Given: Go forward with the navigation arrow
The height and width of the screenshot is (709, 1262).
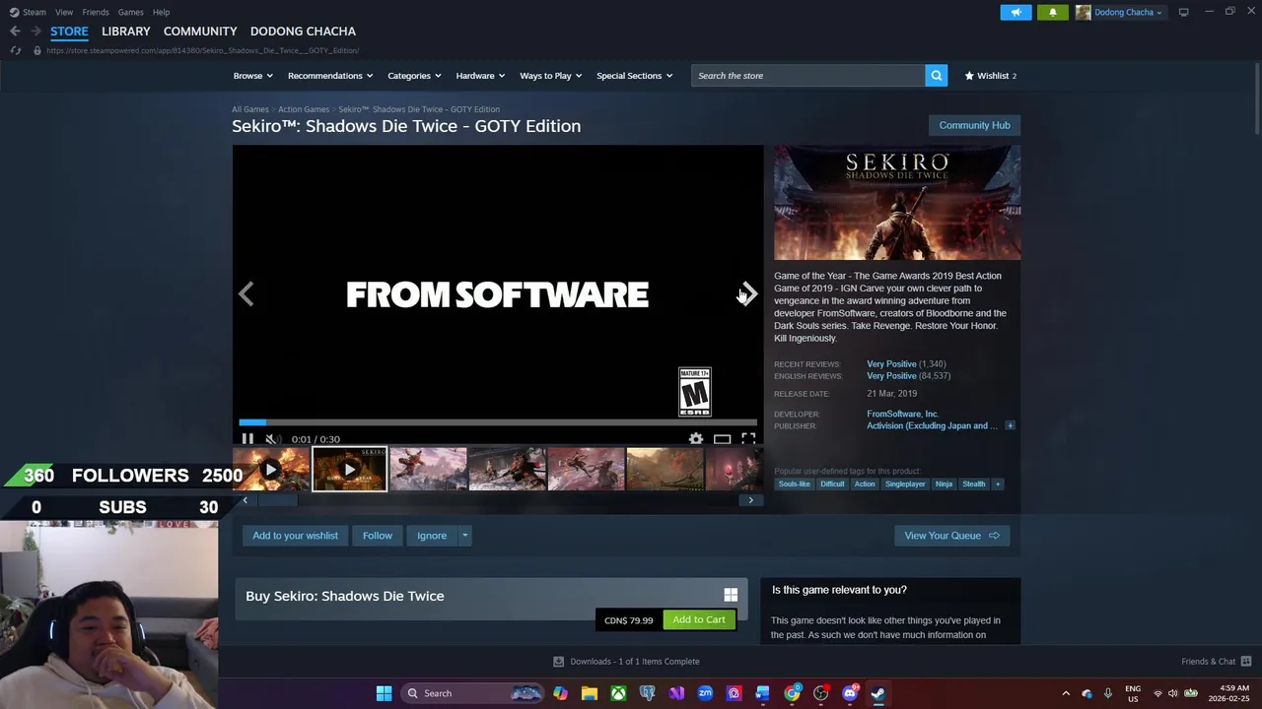Looking at the screenshot, I should [x=35, y=32].
